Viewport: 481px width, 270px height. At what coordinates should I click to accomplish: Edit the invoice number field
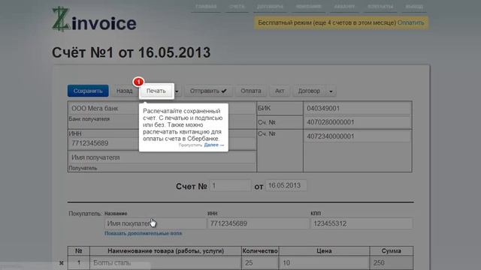click(230, 185)
